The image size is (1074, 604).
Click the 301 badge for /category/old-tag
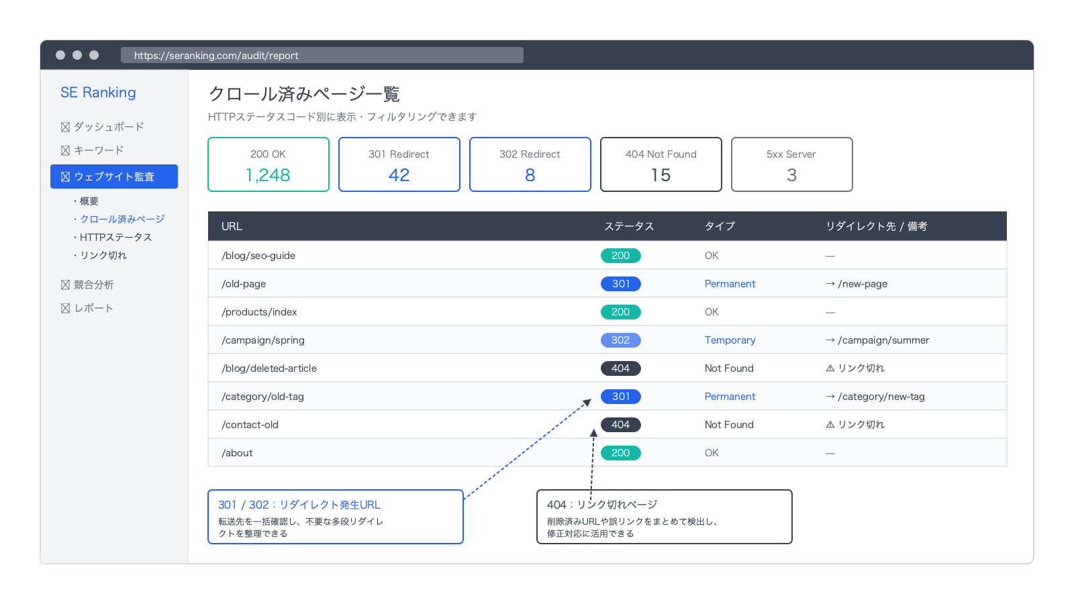coord(621,397)
